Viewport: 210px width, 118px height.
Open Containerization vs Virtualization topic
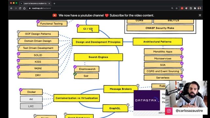[x=76, y=98]
